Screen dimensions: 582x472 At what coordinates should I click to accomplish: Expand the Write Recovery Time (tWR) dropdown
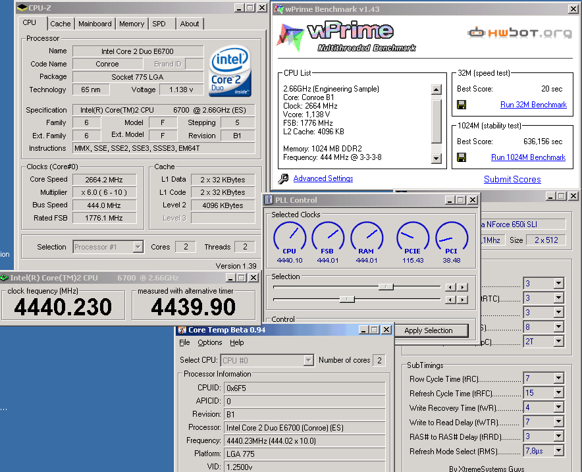(x=558, y=407)
